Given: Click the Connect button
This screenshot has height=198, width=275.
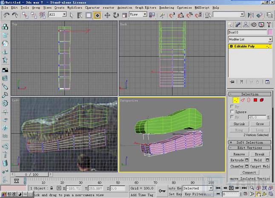Looking at the screenshot, I should click(249, 173).
